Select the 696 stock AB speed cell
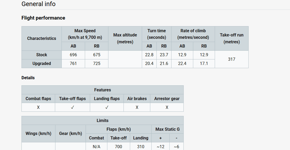290x150 pixels. coord(73,55)
